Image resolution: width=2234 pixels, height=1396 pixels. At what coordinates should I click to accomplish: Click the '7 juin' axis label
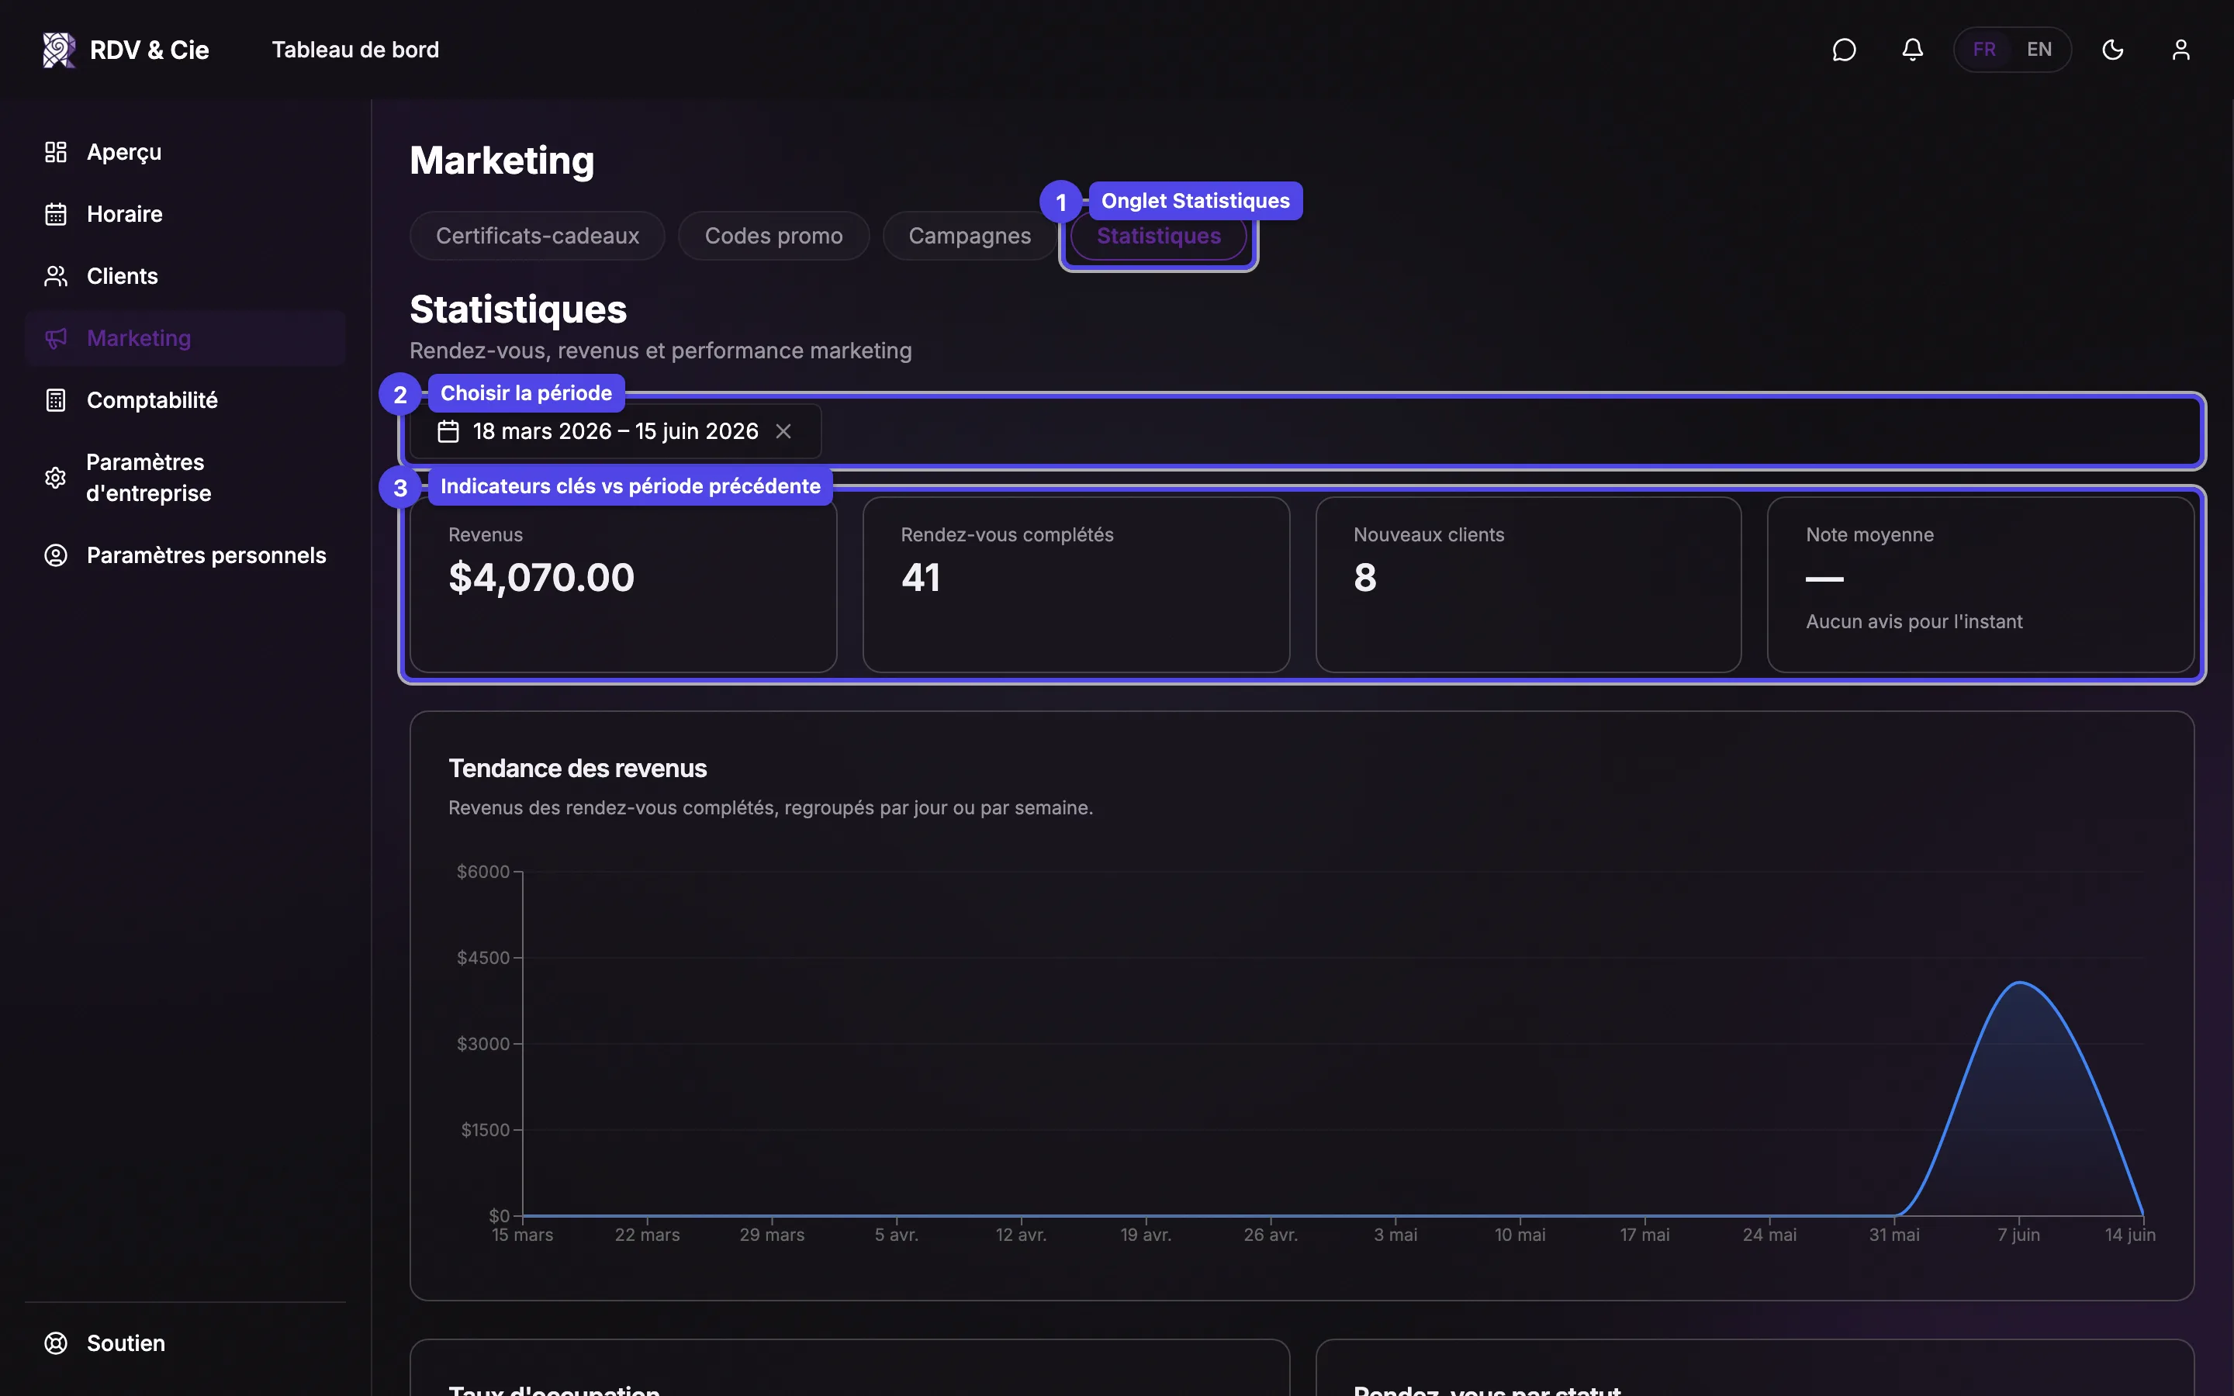[2019, 1235]
